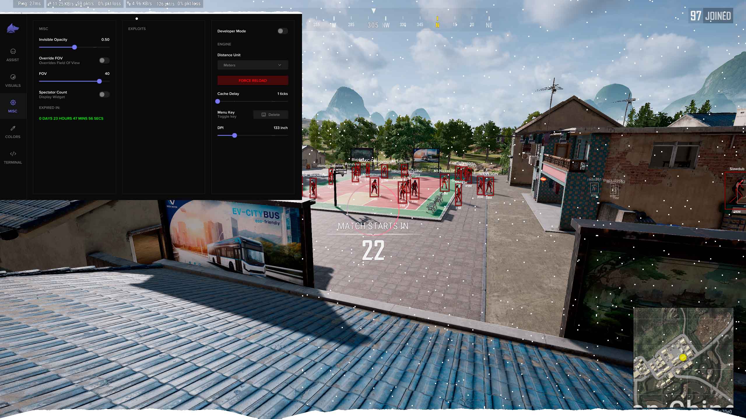Turn on Spectator Count widget toggle

104,94
